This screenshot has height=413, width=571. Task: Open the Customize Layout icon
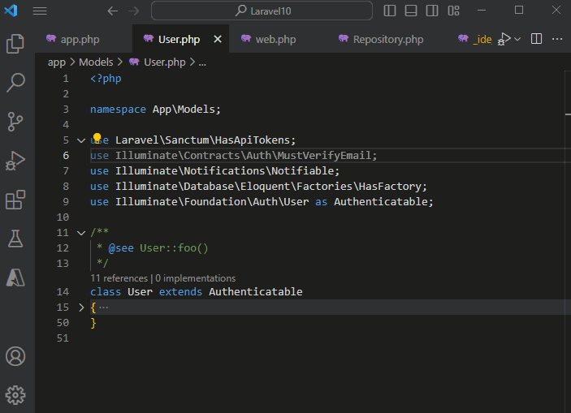pyautogui.click(x=453, y=11)
